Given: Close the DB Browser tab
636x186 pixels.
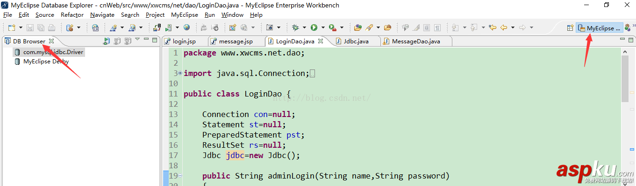Looking at the screenshot, I should pyautogui.click(x=51, y=41).
